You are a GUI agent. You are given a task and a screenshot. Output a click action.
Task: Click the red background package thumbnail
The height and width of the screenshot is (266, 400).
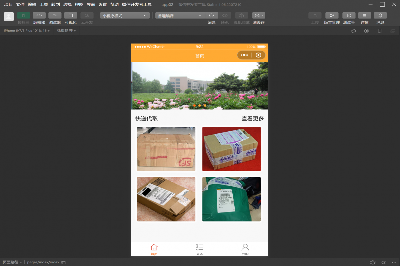click(x=231, y=149)
